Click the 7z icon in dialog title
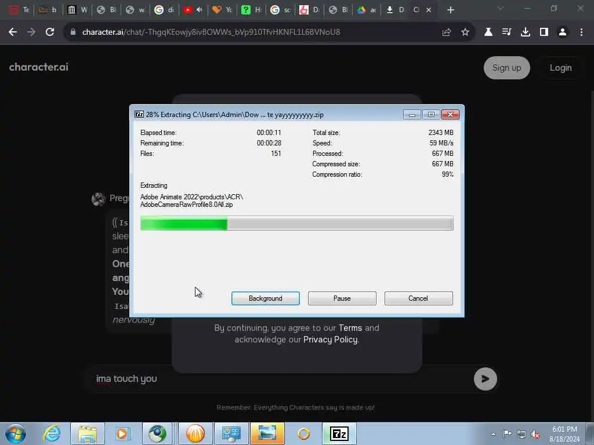The image size is (594, 445). point(139,114)
